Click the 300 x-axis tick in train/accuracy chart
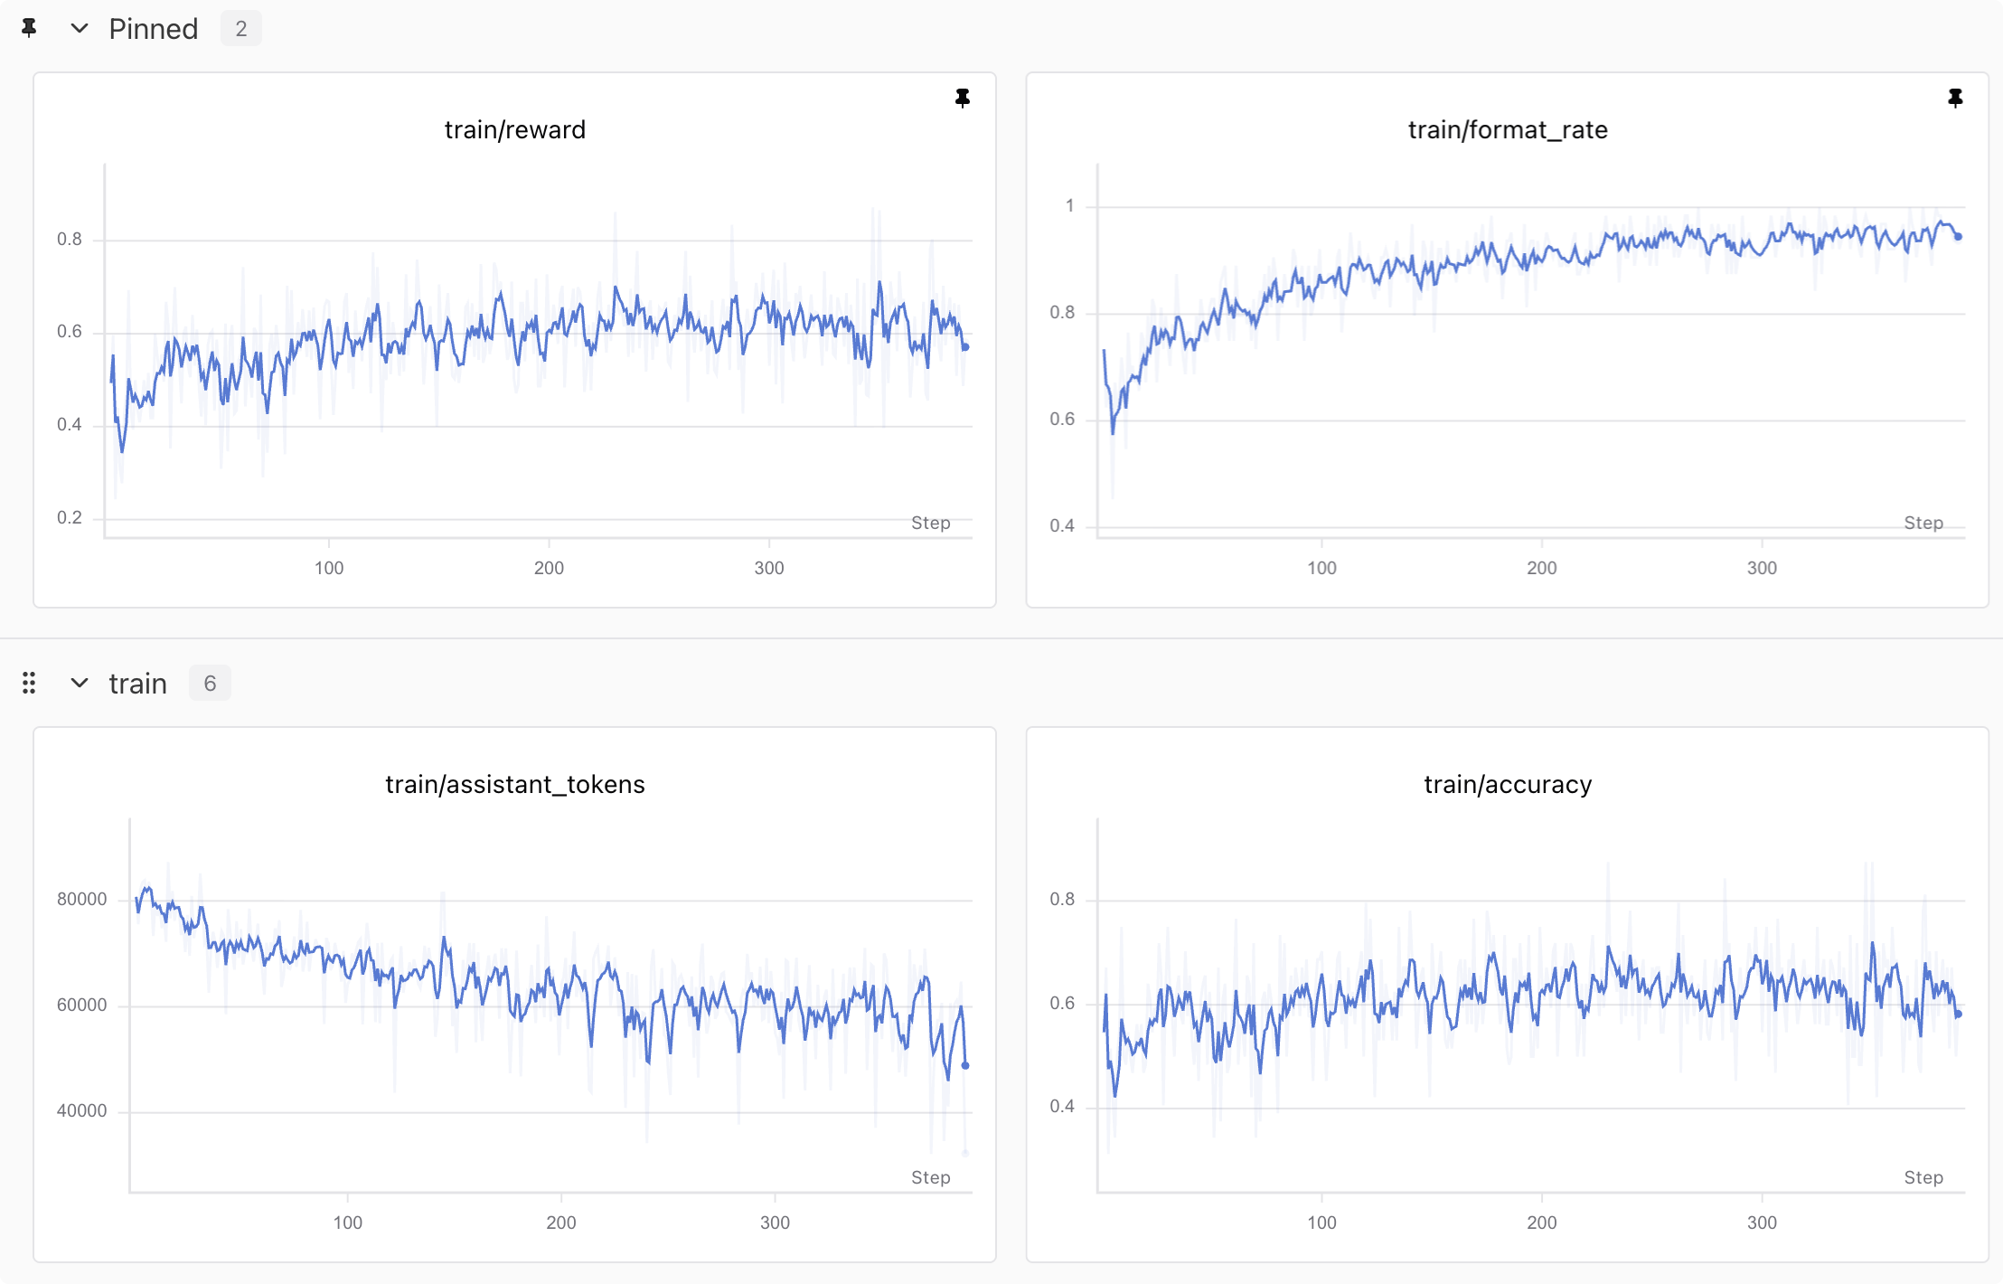The height and width of the screenshot is (1284, 2003). click(1762, 1223)
